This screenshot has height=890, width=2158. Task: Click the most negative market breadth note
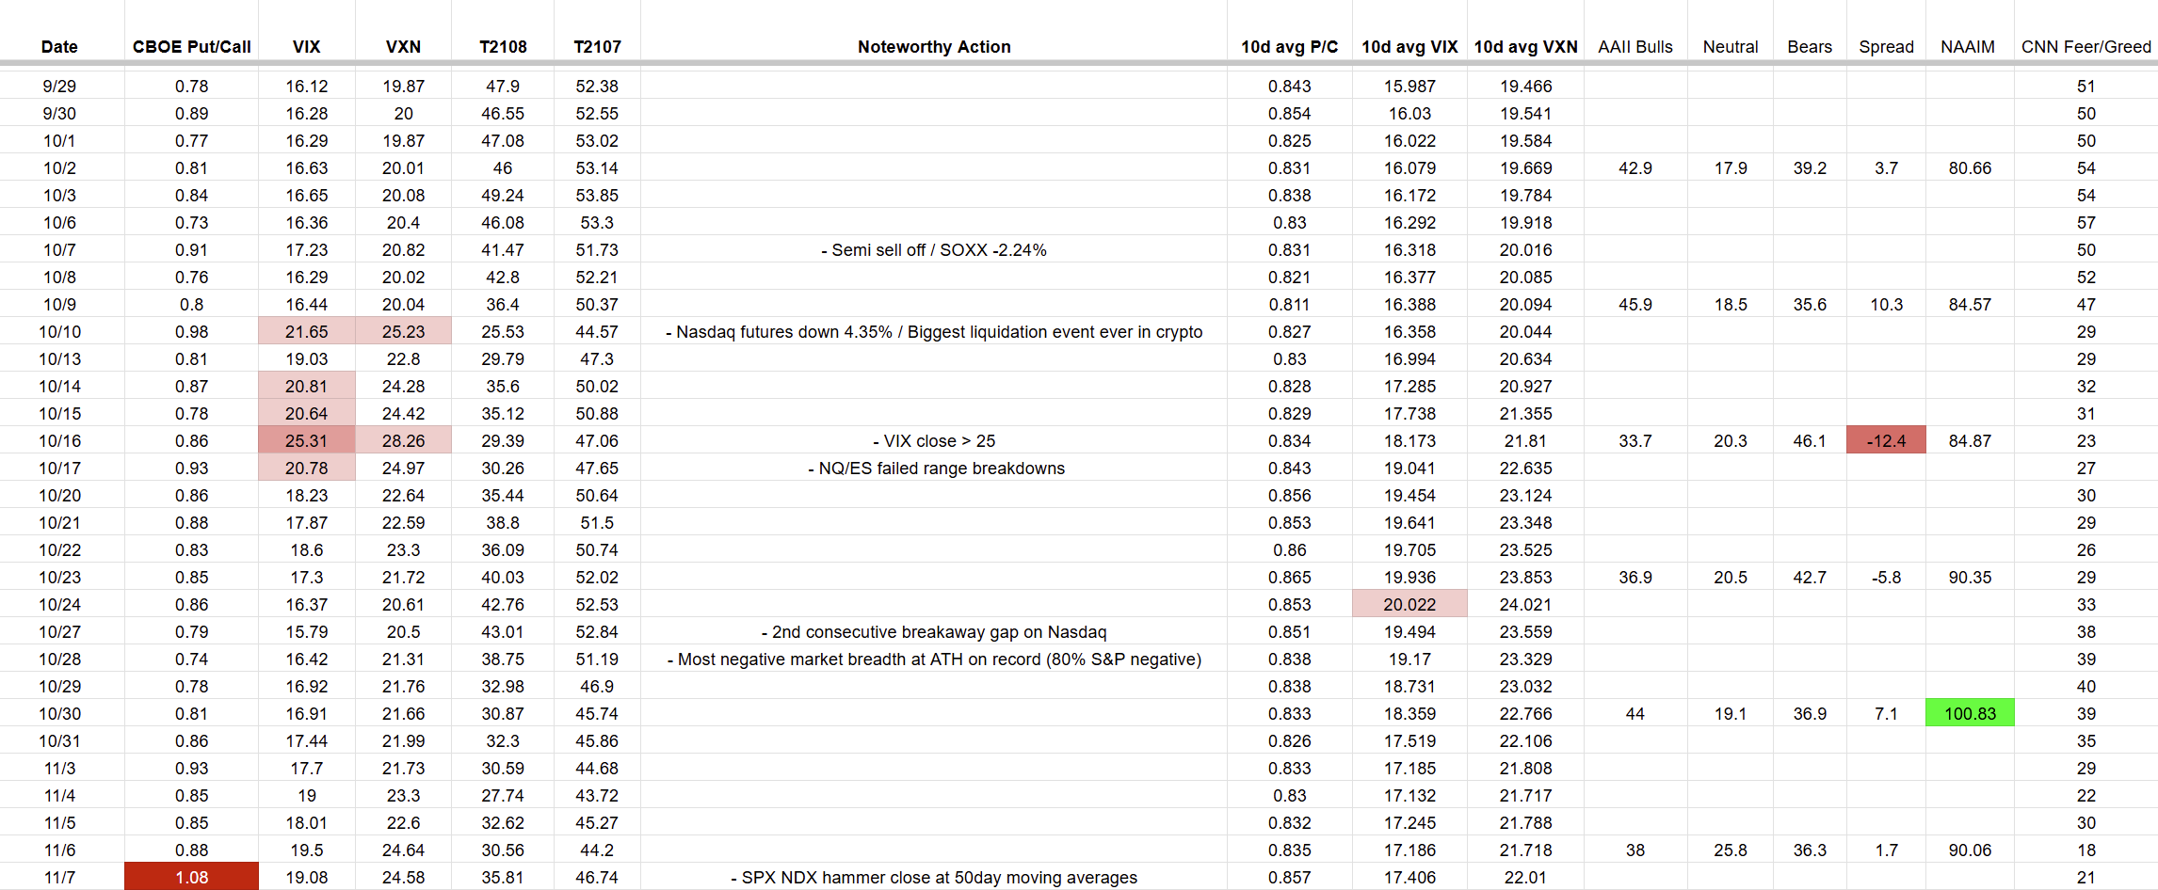pyautogui.click(x=934, y=660)
